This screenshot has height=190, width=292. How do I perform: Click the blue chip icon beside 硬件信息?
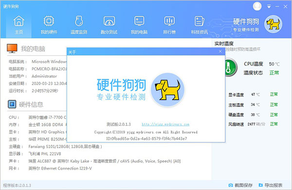[x=12, y=104]
